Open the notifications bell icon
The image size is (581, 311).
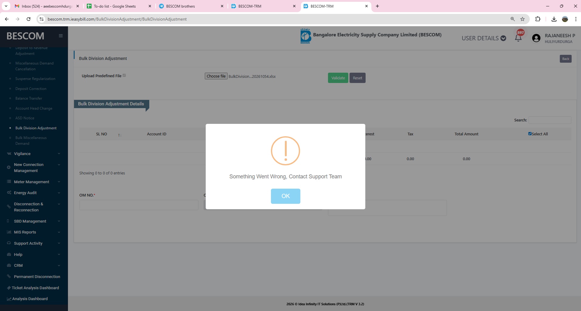coord(518,38)
